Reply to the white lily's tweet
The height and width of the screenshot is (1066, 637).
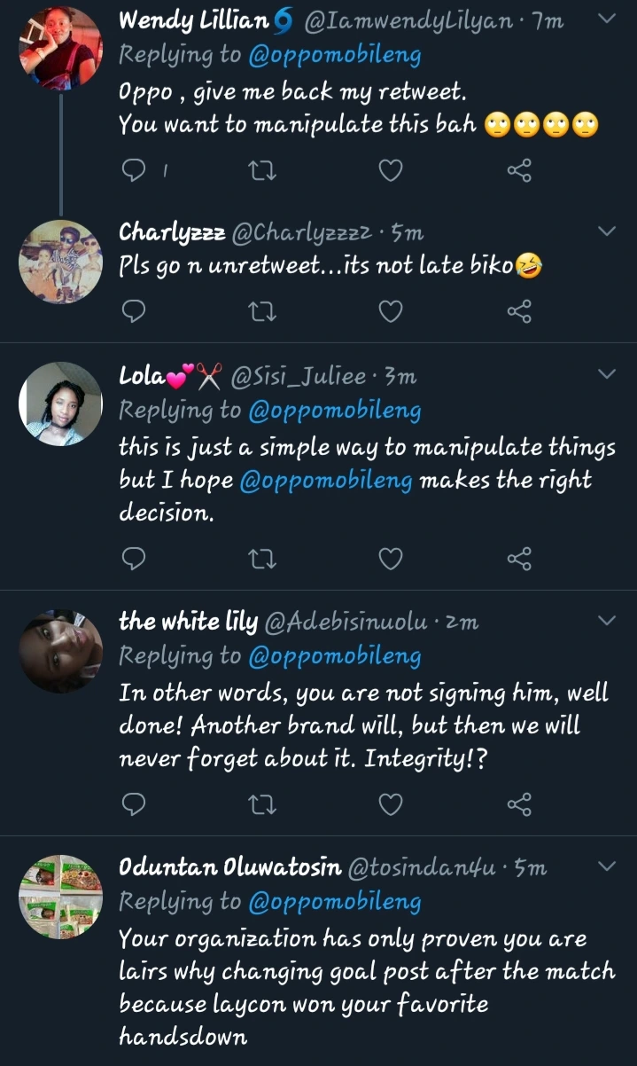pos(133,803)
